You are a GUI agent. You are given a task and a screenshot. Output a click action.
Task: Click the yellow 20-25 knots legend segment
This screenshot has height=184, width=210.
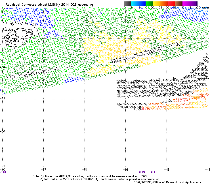click(x=157, y=3)
